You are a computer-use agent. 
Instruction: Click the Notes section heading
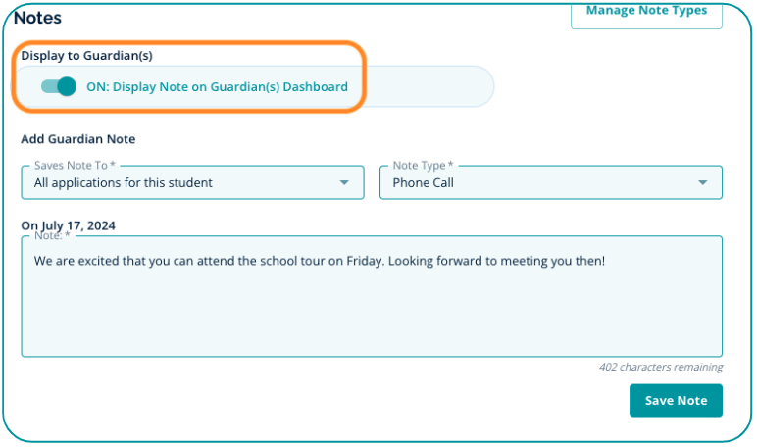pos(37,18)
